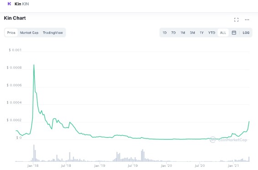Select the 1M time range
The image size is (258, 170).
pos(183,33)
